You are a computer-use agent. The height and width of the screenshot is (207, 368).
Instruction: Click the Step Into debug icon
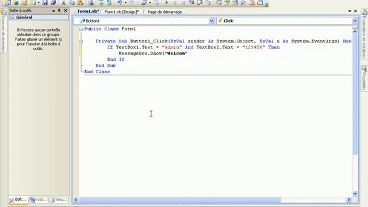[191, 2]
